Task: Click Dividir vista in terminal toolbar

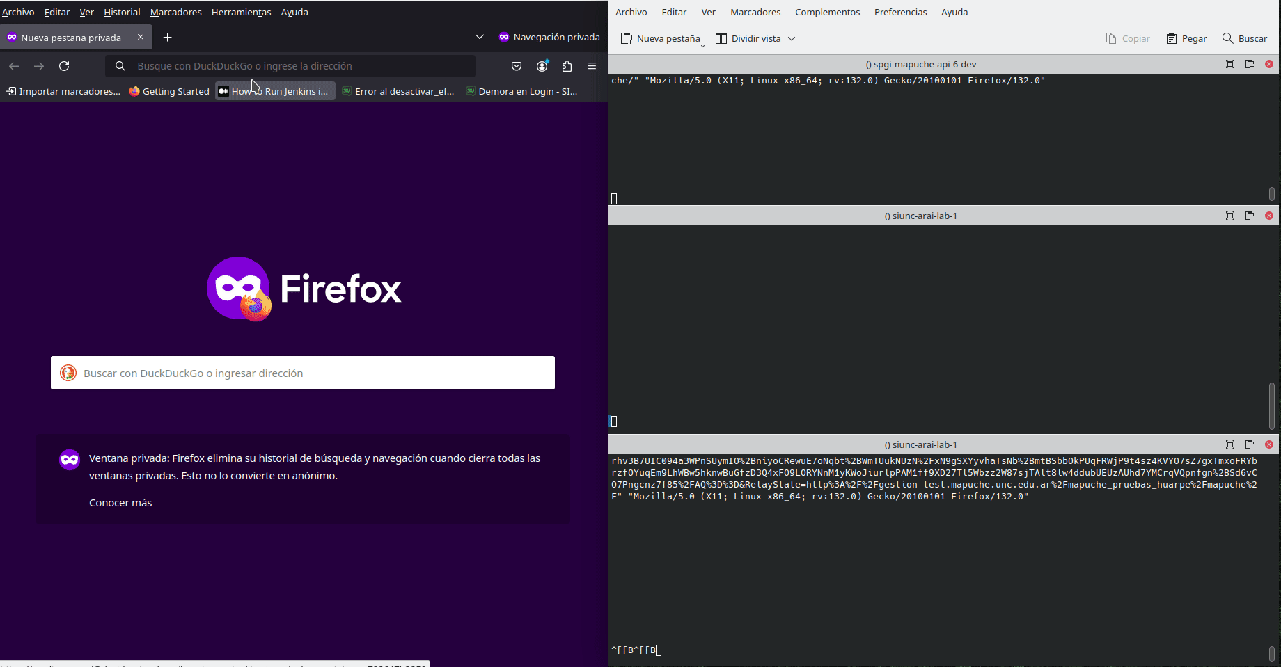Action: 748,38
